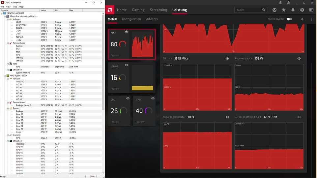The height and width of the screenshot is (178, 317).
Task: Switch to the Konfiguration tab
Action: tap(131, 19)
